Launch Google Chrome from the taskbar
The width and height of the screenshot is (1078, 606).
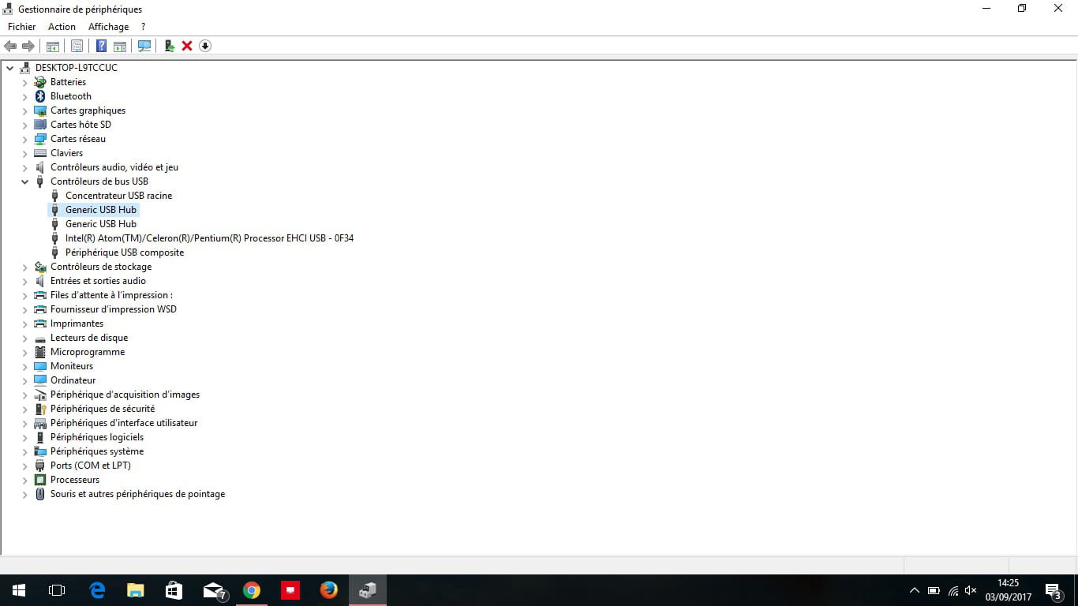point(252,590)
